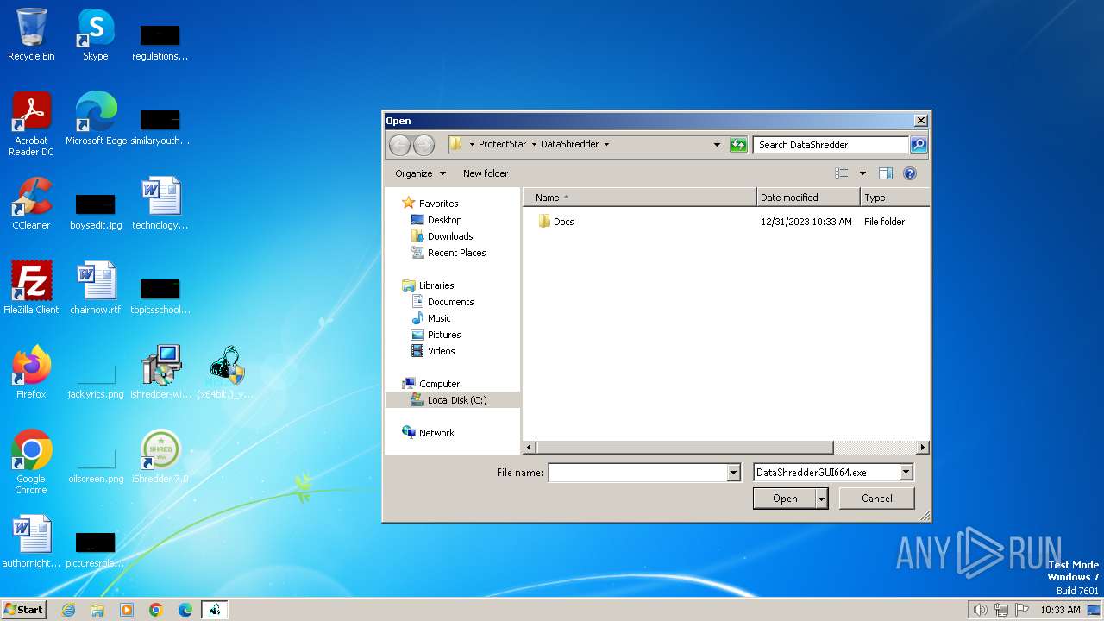Expand the view options dropdown arrow
1104x621 pixels.
tap(862, 173)
